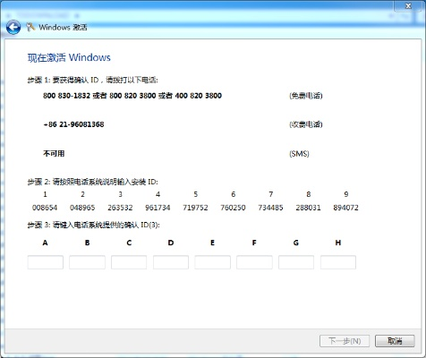Click the (免费电话) label
426x358 pixels.
[x=306, y=96]
